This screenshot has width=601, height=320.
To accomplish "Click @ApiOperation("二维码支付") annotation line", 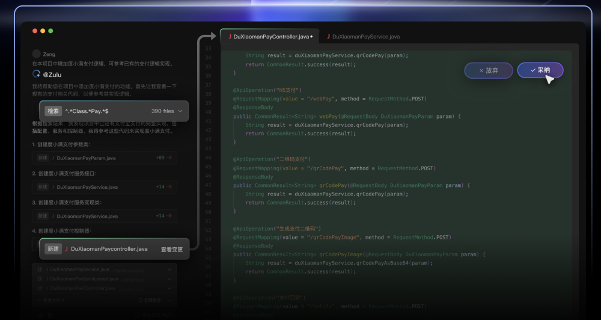I will pyautogui.click(x=272, y=159).
